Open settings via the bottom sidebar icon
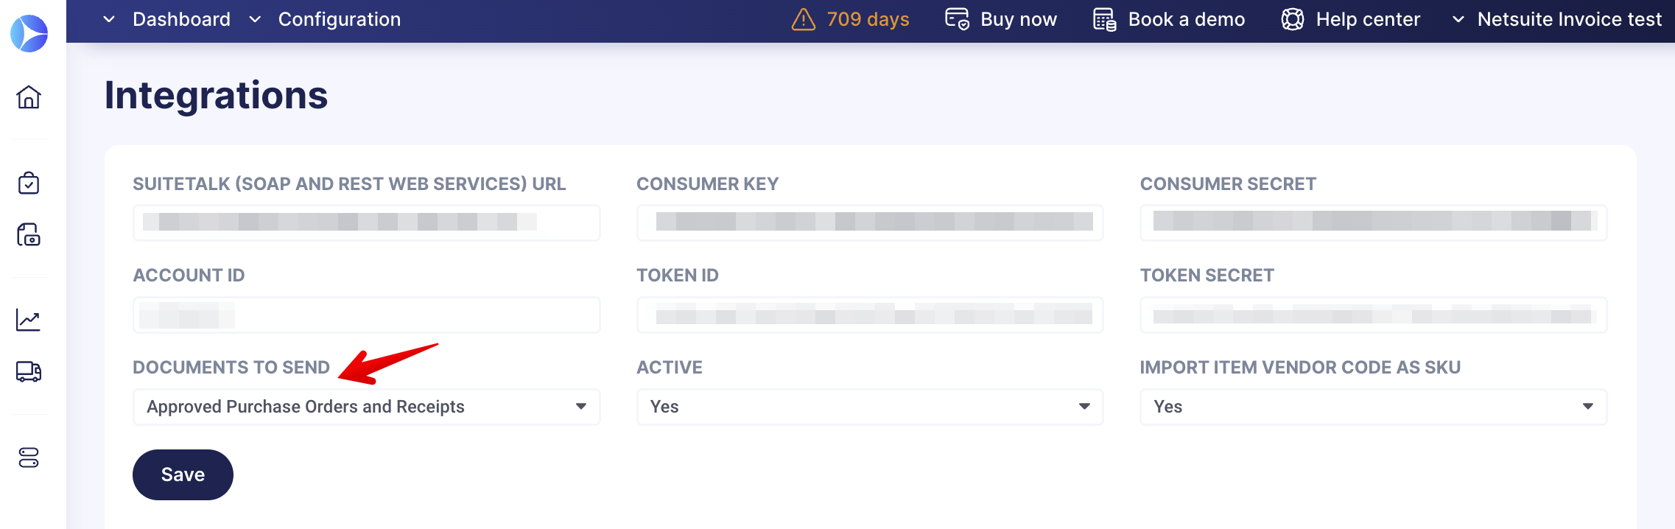1675x529 pixels. [28, 458]
